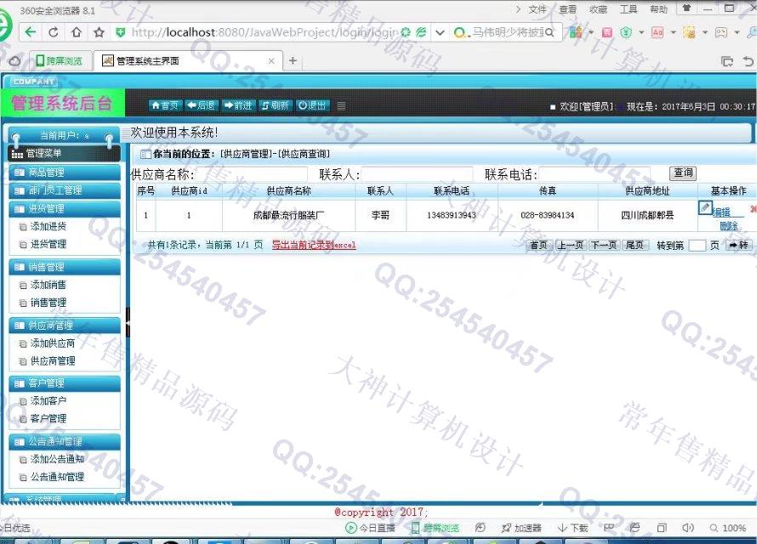
Task: Toggle the 客户管理 section header
Action: point(65,383)
